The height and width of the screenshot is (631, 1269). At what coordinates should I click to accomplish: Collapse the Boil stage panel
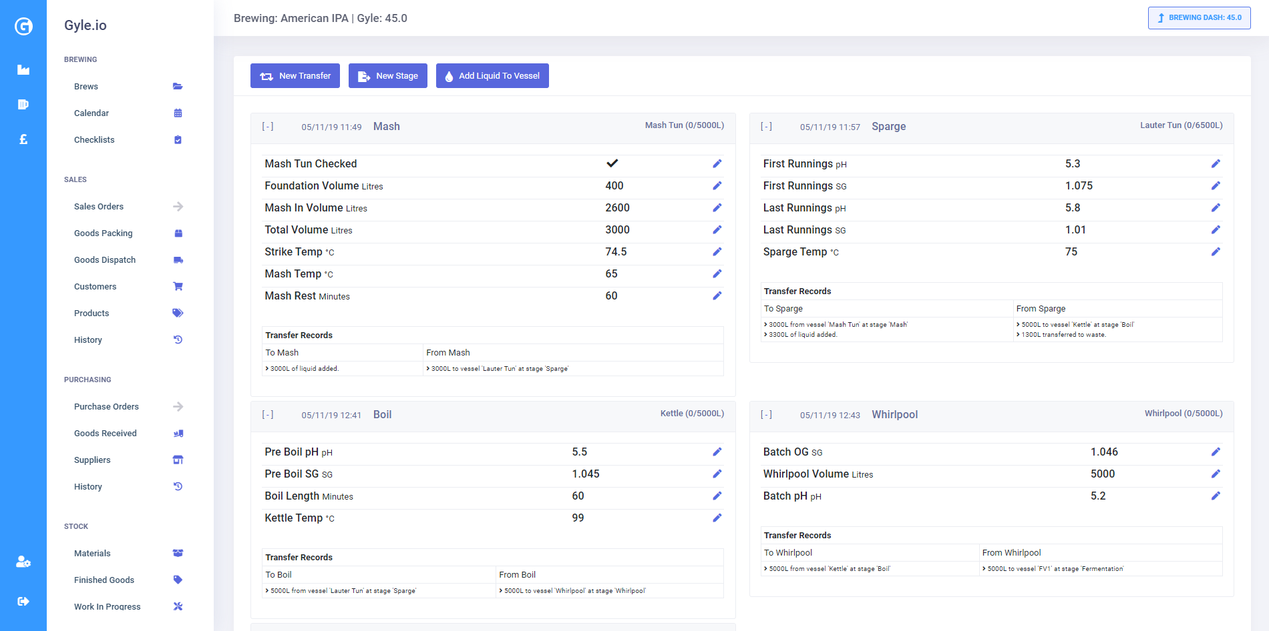click(268, 414)
